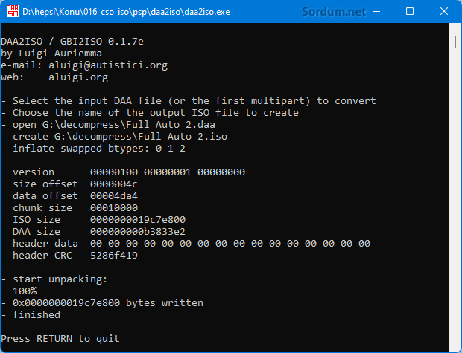Screen dimensions: 462x353
Task: Click the data offset value 00004da4
Action: (114, 195)
